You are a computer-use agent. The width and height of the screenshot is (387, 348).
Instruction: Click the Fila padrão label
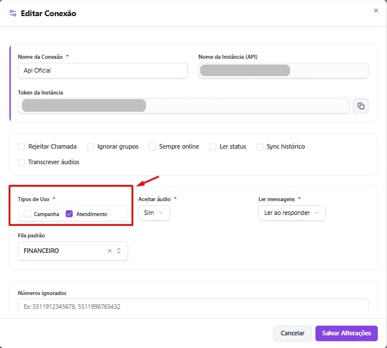tap(31, 236)
